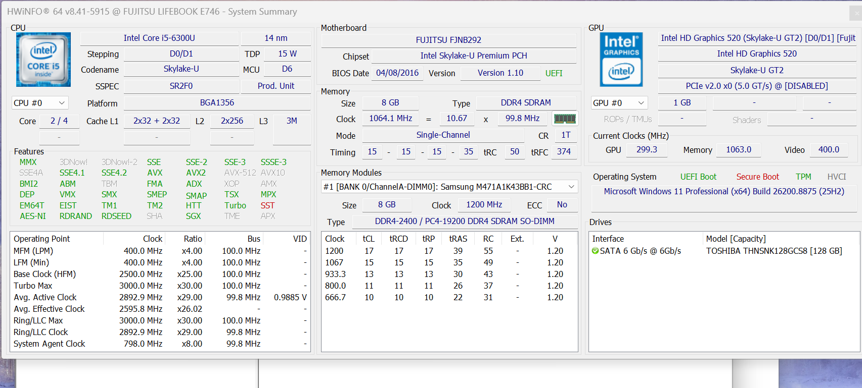Click the Avg. Effective Clock row
The width and height of the screenshot is (862, 388).
[160, 309]
